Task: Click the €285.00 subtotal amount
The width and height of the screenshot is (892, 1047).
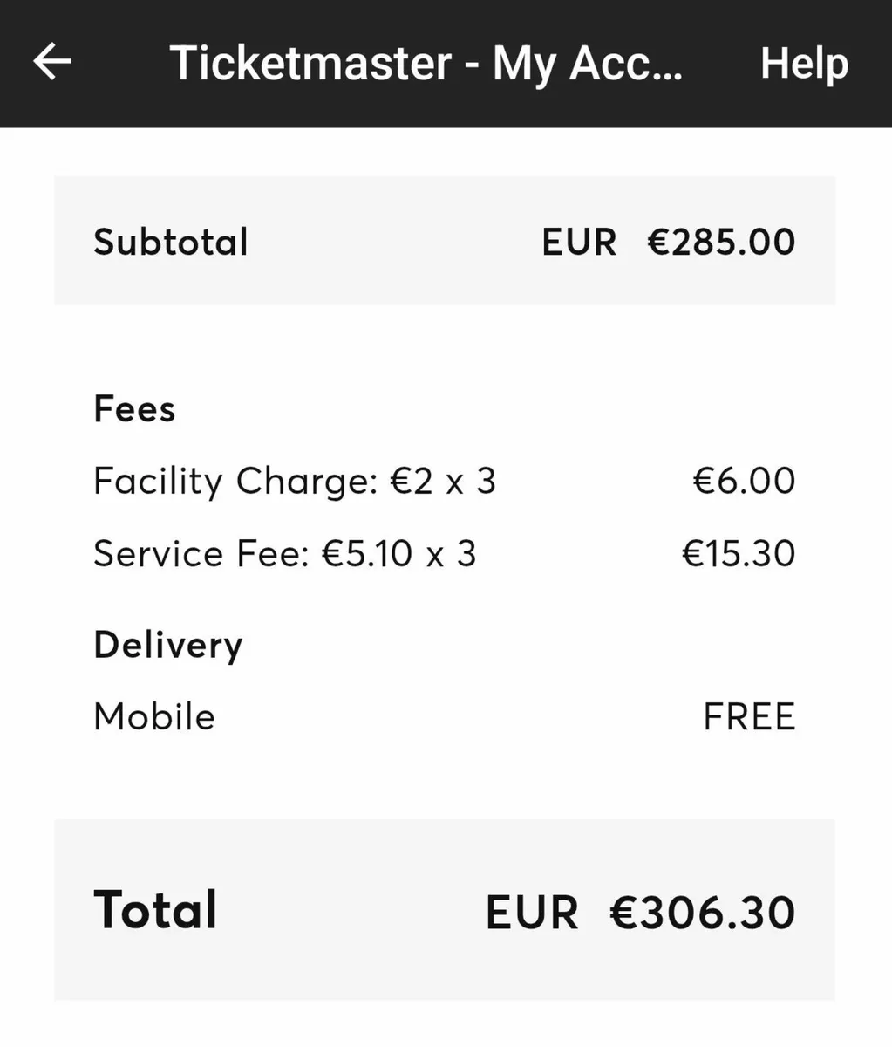Action: coord(721,242)
